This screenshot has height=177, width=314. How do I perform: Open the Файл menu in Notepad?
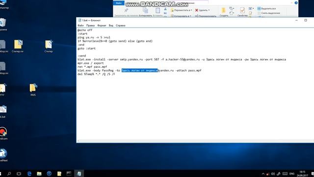pyautogui.click(x=80, y=26)
